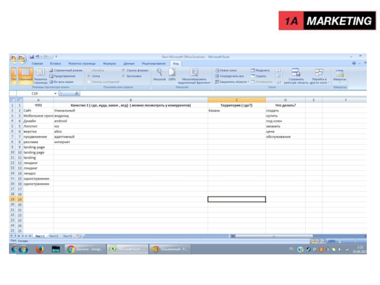Select cell containing Казань
This screenshot has height=285, width=380.
tap(237, 111)
